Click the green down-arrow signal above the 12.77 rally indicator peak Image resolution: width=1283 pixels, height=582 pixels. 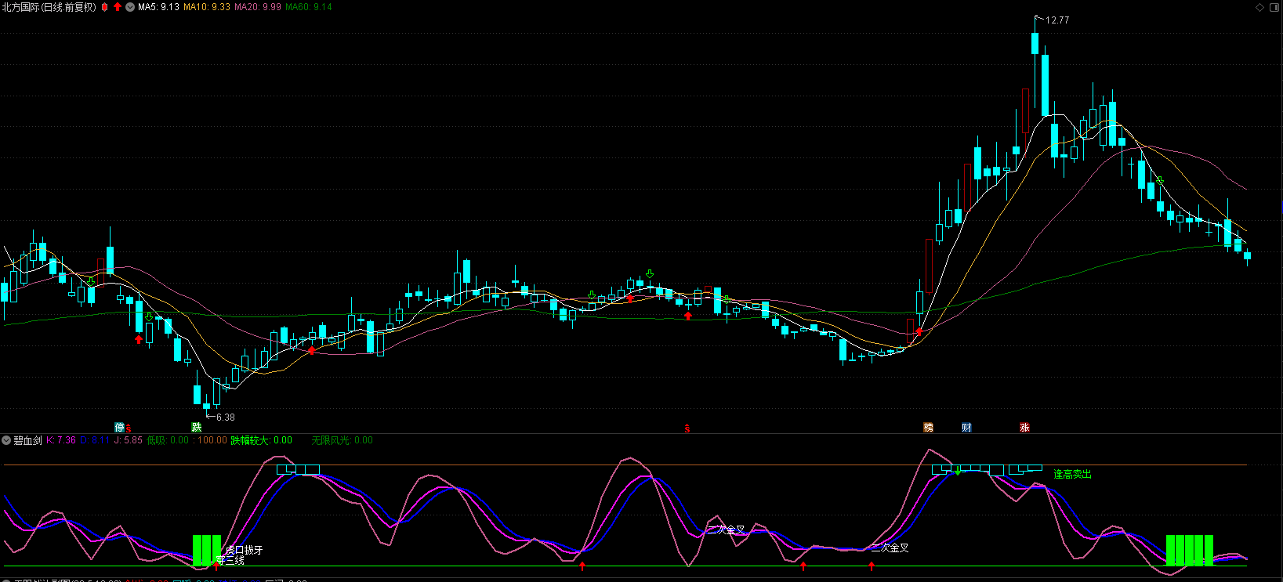[x=957, y=471]
